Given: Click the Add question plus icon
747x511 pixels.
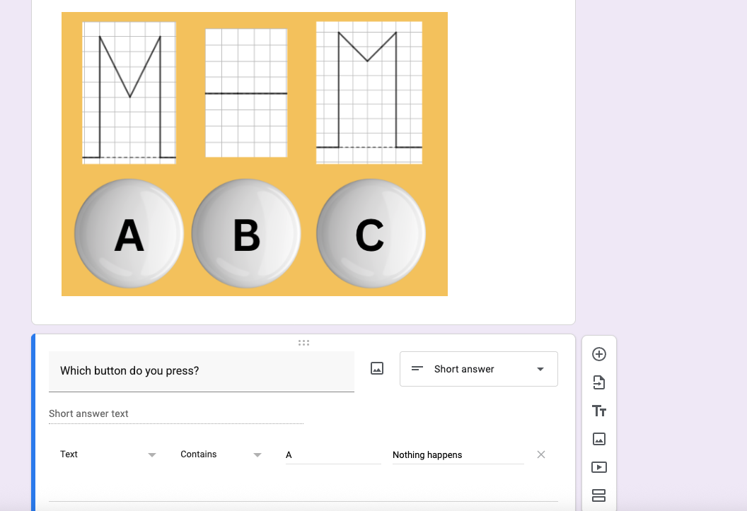Looking at the screenshot, I should click(x=599, y=354).
